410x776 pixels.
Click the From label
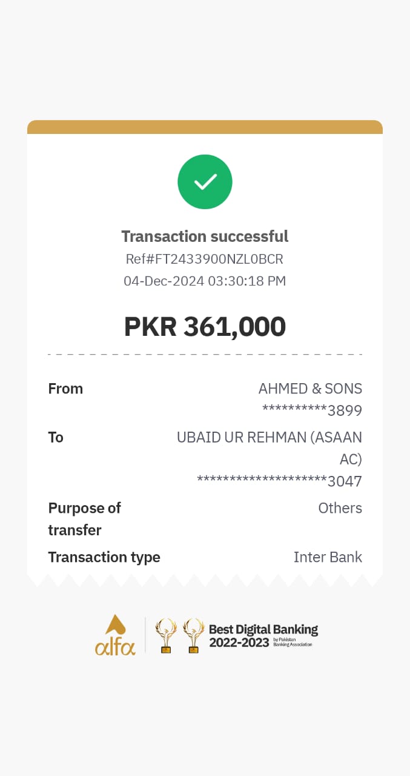[65, 389]
